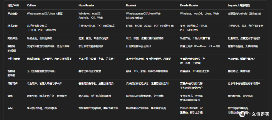Click cell '追求纯净离线阅读的移动用户'
The height and width of the screenshot is (120, 272).
pyautogui.click(x=244, y=83)
